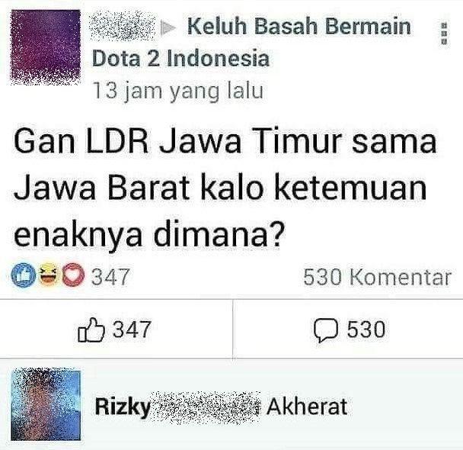This screenshot has width=463, height=450.
Task: Open the Keluh Basah Bermain Dota 2 Indonesia group
Action: tap(251, 41)
